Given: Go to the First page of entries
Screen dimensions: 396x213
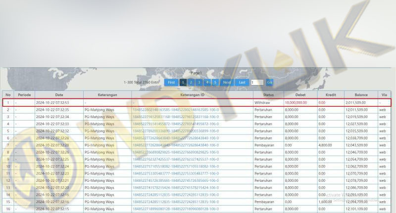Looking at the screenshot, I should click(171, 83).
